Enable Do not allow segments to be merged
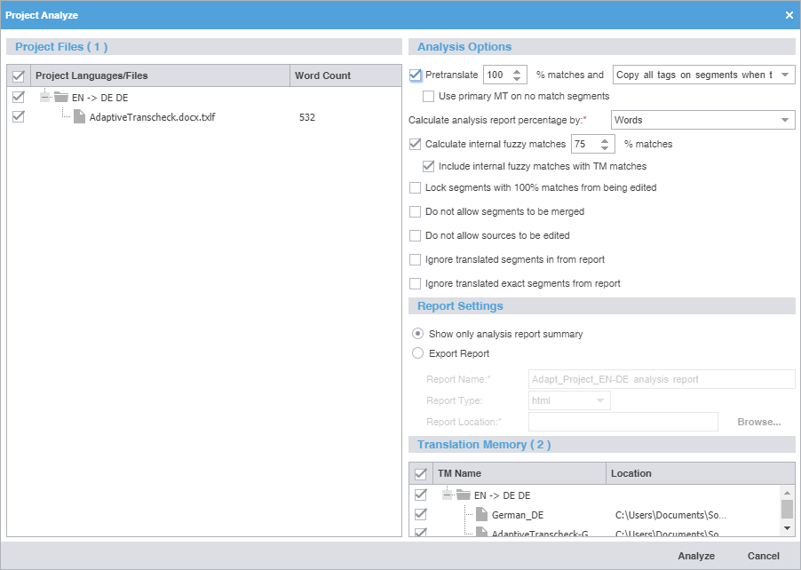Image resolution: width=801 pixels, height=570 pixels. pyautogui.click(x=414, y=211)
